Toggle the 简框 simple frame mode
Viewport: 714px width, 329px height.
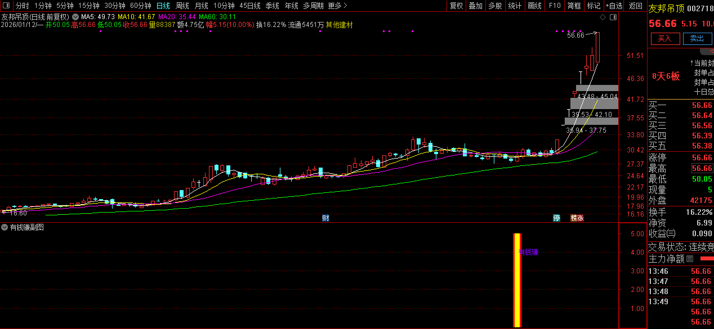(x=574, y=6)
